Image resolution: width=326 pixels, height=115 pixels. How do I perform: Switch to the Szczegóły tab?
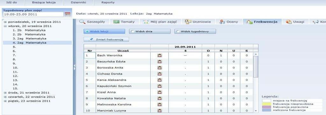[x=93, y=22]
